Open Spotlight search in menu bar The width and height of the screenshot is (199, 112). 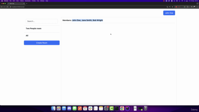tap(185, 1)
